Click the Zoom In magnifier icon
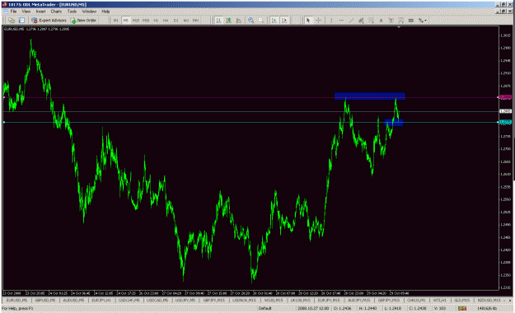Image resolution: width=515 pixels, height=313 pixels. 251,21
